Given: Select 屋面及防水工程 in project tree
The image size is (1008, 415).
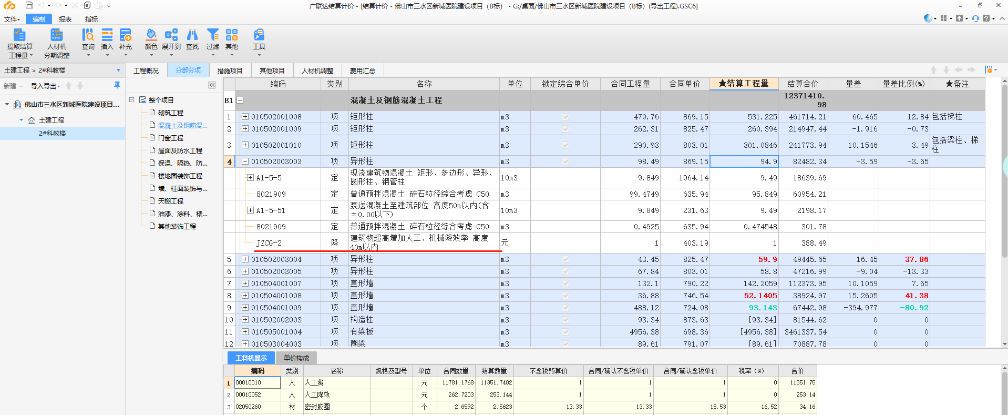Looking at the screenshot, I should [180, 150].
